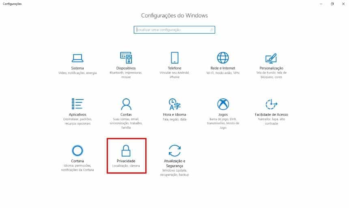Click the Jogos label
The width and height of the screenshot is (349, 208).
coord(223,115)
